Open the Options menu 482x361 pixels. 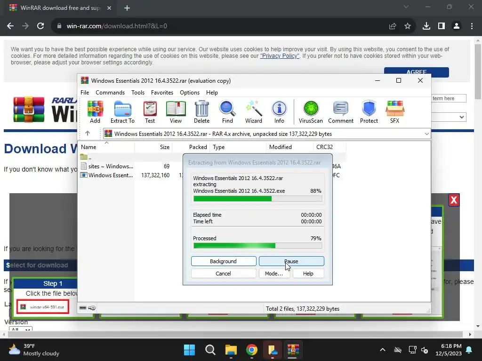tap(190, 93)
